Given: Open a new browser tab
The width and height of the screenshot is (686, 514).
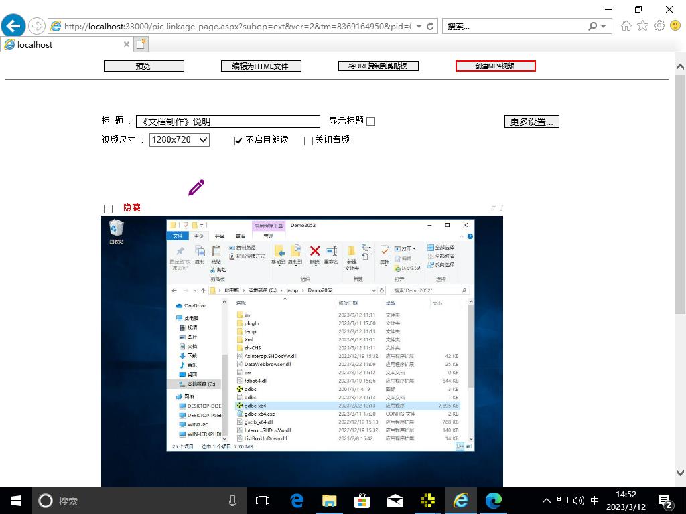Looking at the screenshot, I should (x=141, y=44).
